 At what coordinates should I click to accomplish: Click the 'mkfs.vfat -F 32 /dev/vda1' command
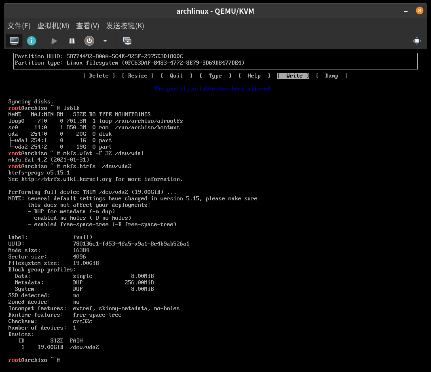click(x=104, y=153)
